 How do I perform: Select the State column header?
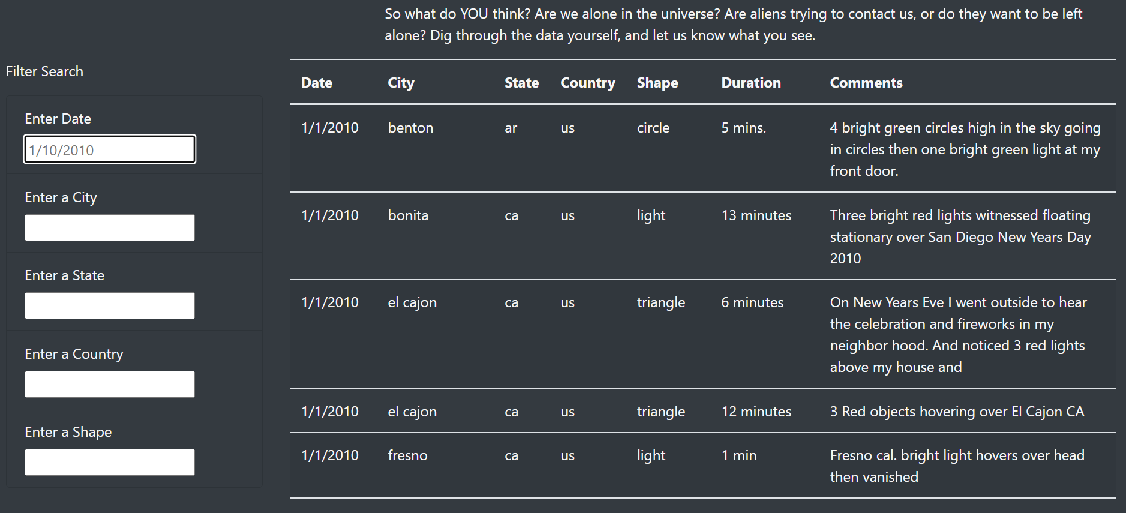521,83
